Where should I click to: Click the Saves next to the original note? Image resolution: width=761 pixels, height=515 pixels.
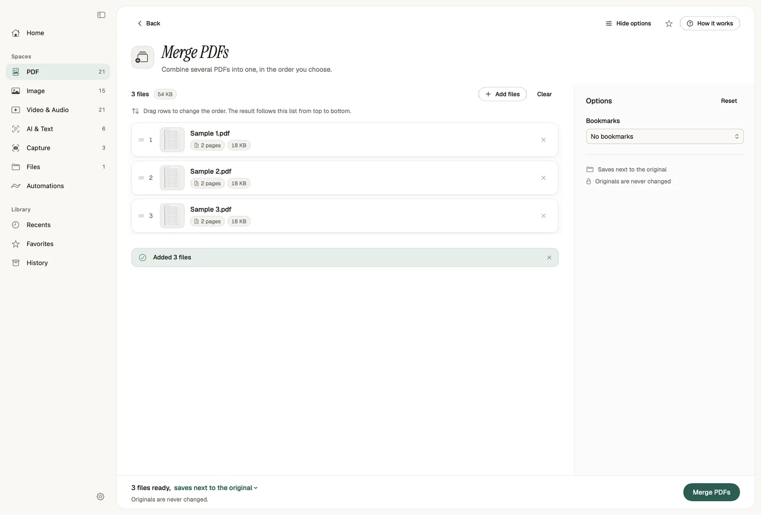coord(626,170)
